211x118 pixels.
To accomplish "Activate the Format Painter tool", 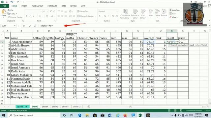I will tap(15, 17).
